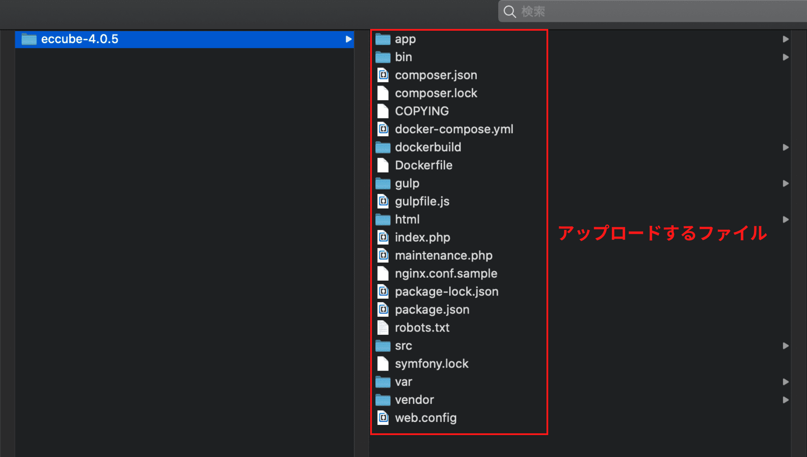Viewport: 807px width, 457px height.
Task: Click the app folder icon
Action: pyautogui.click(x=383, y=39)
